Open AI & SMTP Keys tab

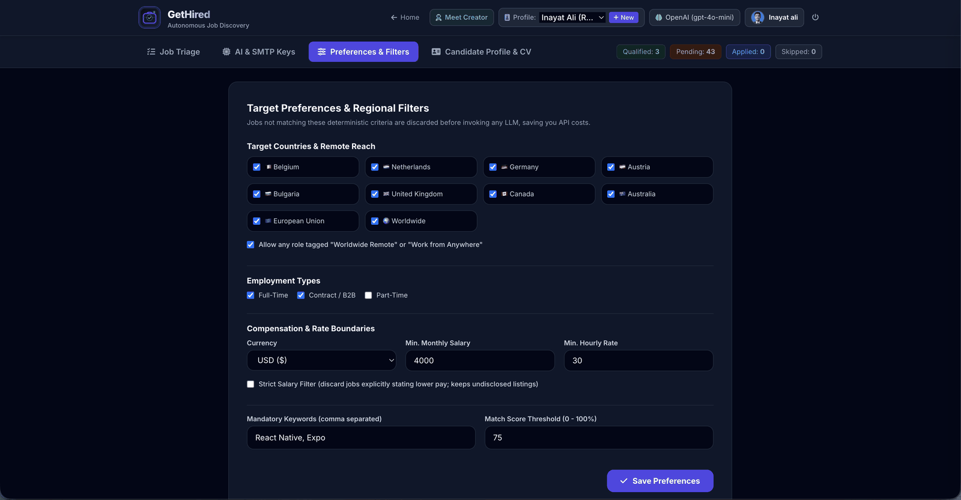(x=258, y=52)
